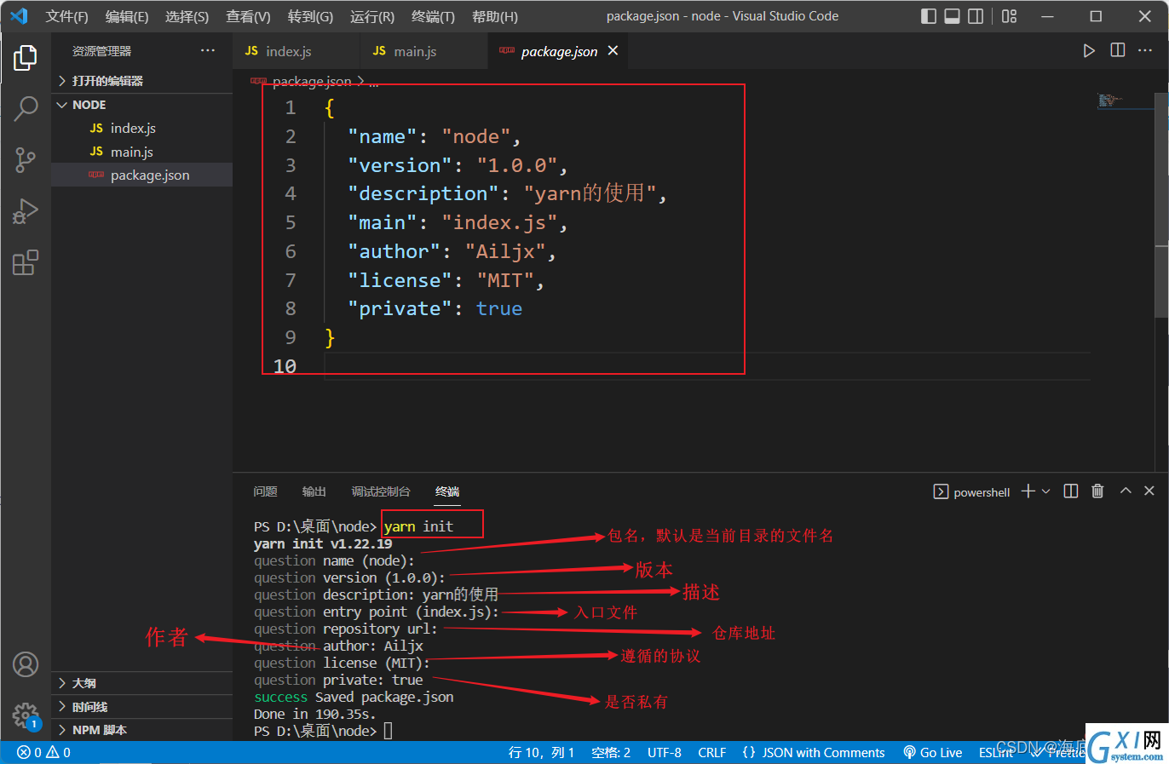Add a new terminal with plus icon
This screenshot has height=764, width=1169.
pyautogui.click(x=1028, y=491)
